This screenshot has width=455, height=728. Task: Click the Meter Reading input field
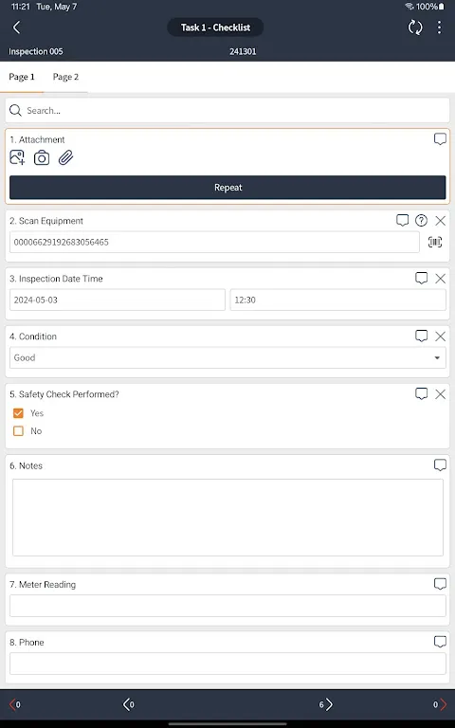click(227, 606)
